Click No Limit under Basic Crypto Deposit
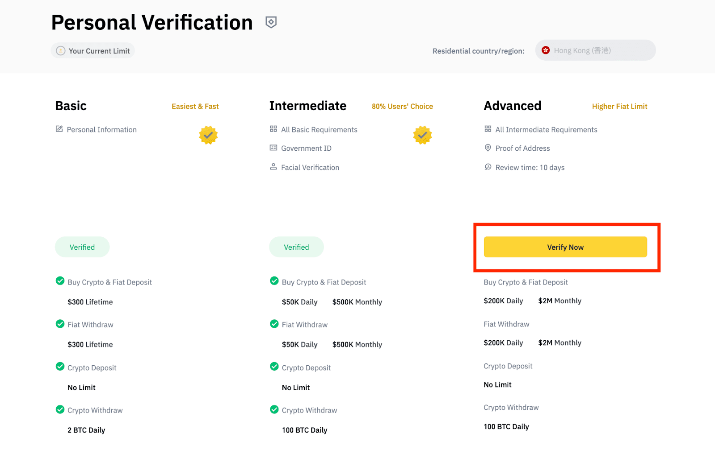This screenshot has width=715, height=450. pyautogui.click(x=81, y=387)
